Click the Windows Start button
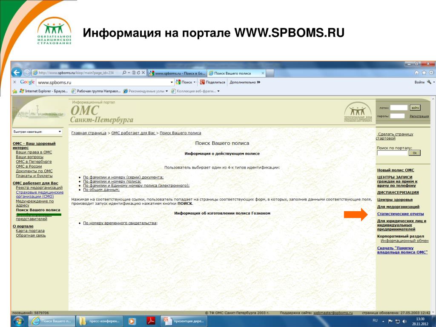Screen dimensions: 436x327 18,321
